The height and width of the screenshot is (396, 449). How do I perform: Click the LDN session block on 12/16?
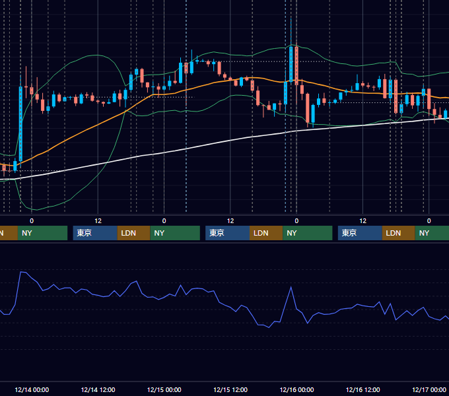399,233
